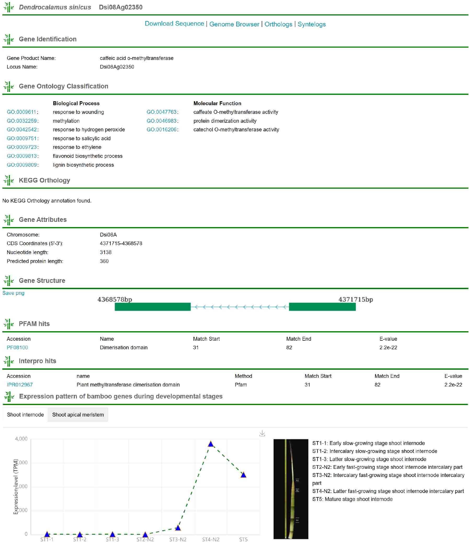Click the ST3-N2 data point on chart
Viewport: 470px width, 545px height.
178,528
